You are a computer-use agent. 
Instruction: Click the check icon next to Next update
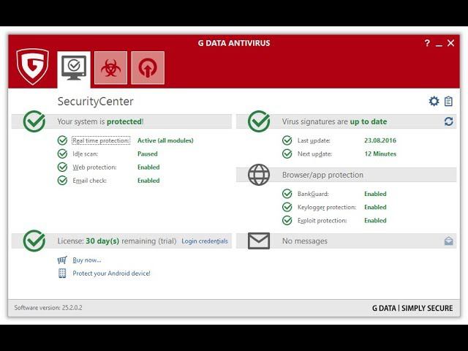pos(287,154)
